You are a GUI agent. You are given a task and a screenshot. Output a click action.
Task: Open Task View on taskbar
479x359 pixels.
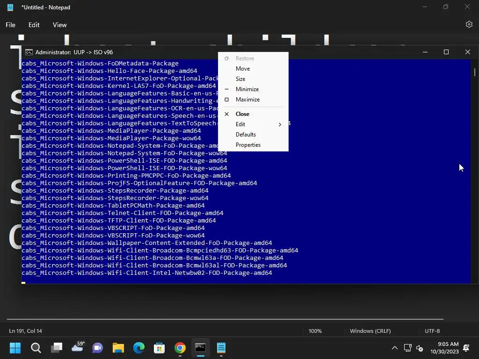pos(57,348)
